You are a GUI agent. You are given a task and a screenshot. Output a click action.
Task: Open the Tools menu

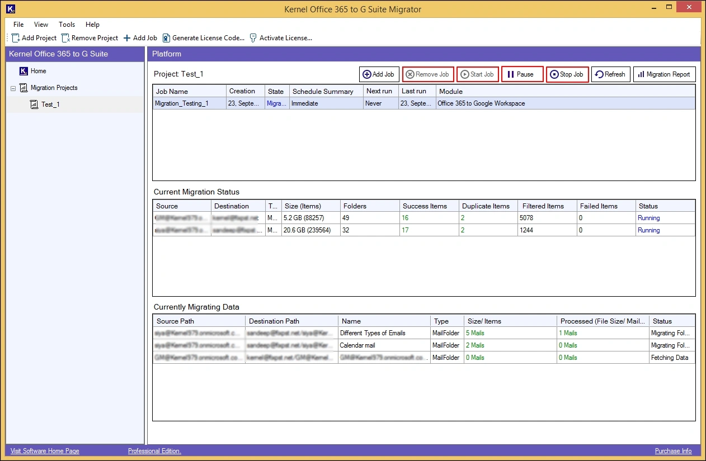coord(67,25)
